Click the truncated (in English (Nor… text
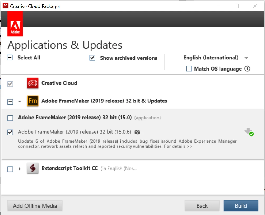The width and height of the screenshot is (265, 215). [119, 169]
